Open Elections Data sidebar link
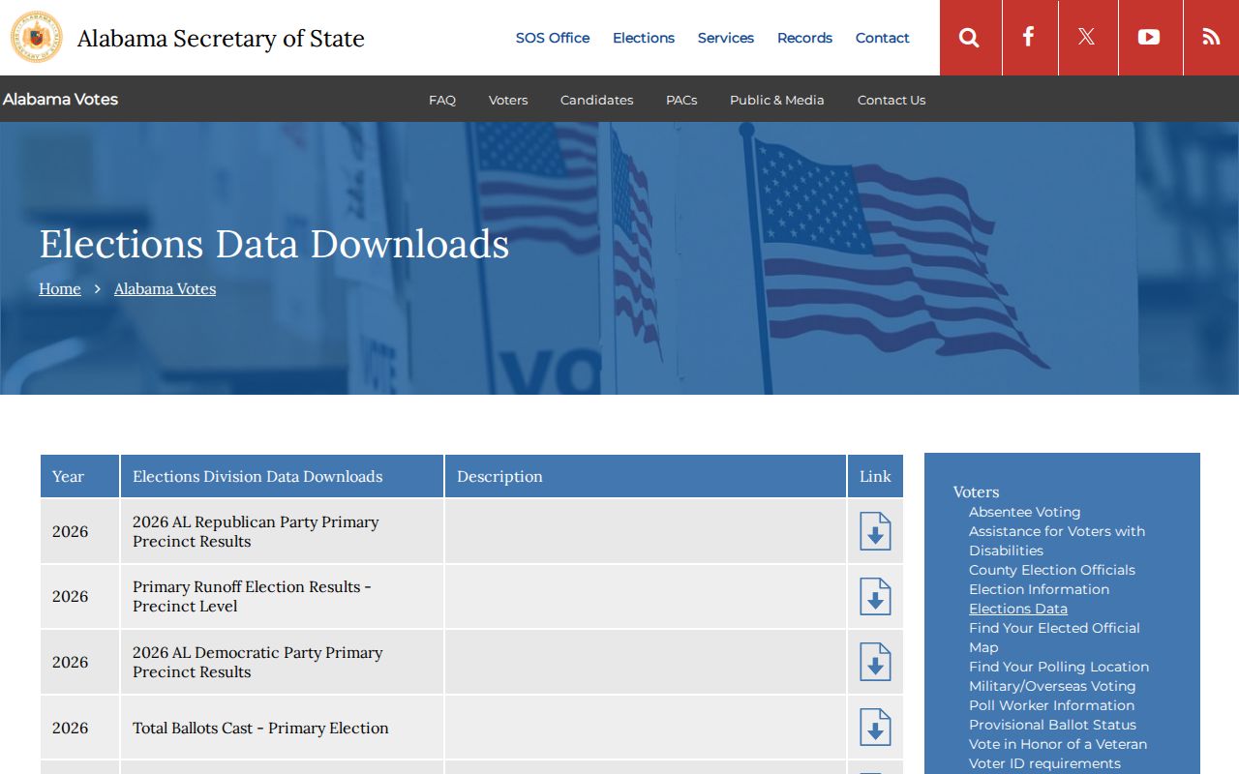Image resolution: width=1239 pixels, height=774 pixels. pos(1018,609)
